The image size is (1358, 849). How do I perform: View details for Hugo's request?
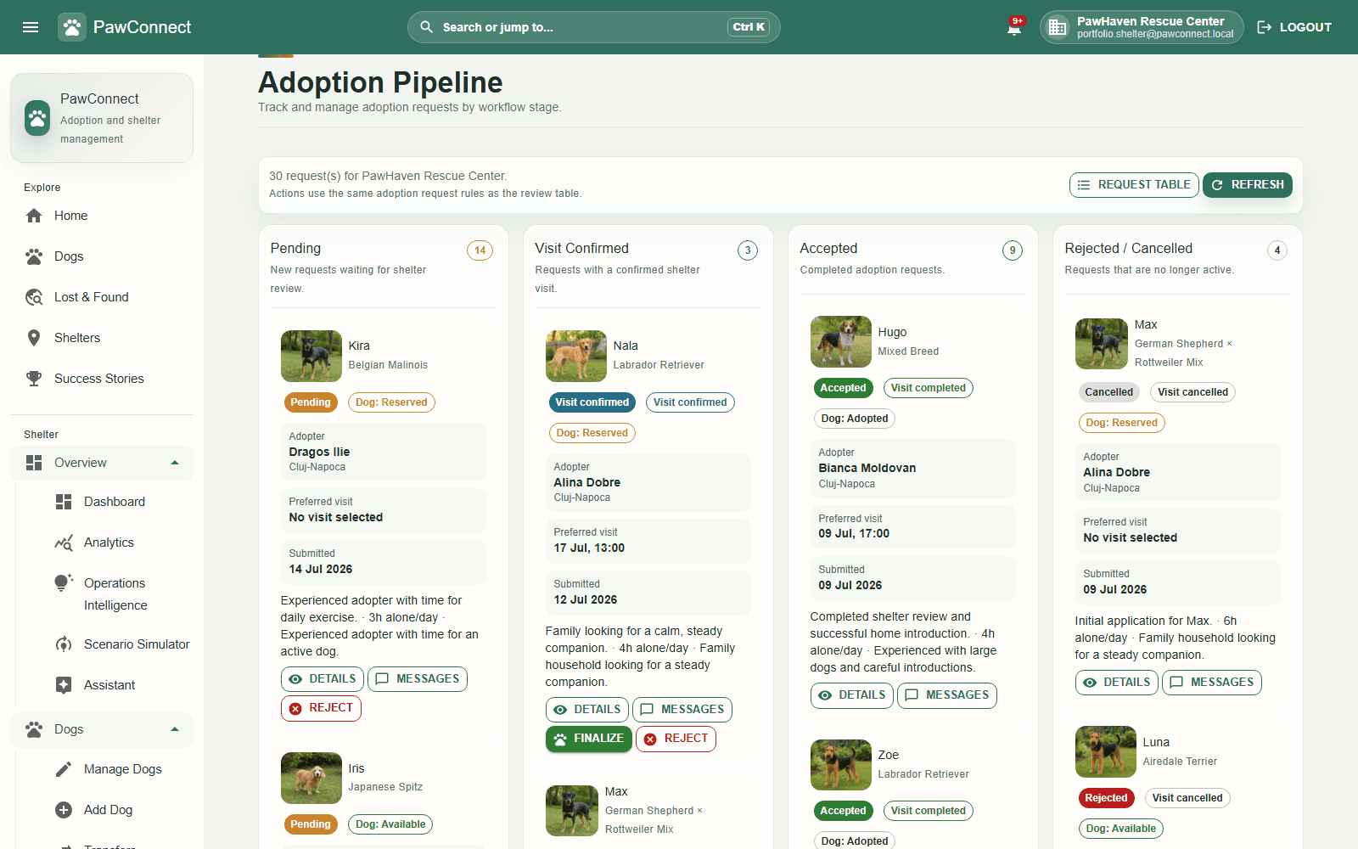(x=851, y=695)
